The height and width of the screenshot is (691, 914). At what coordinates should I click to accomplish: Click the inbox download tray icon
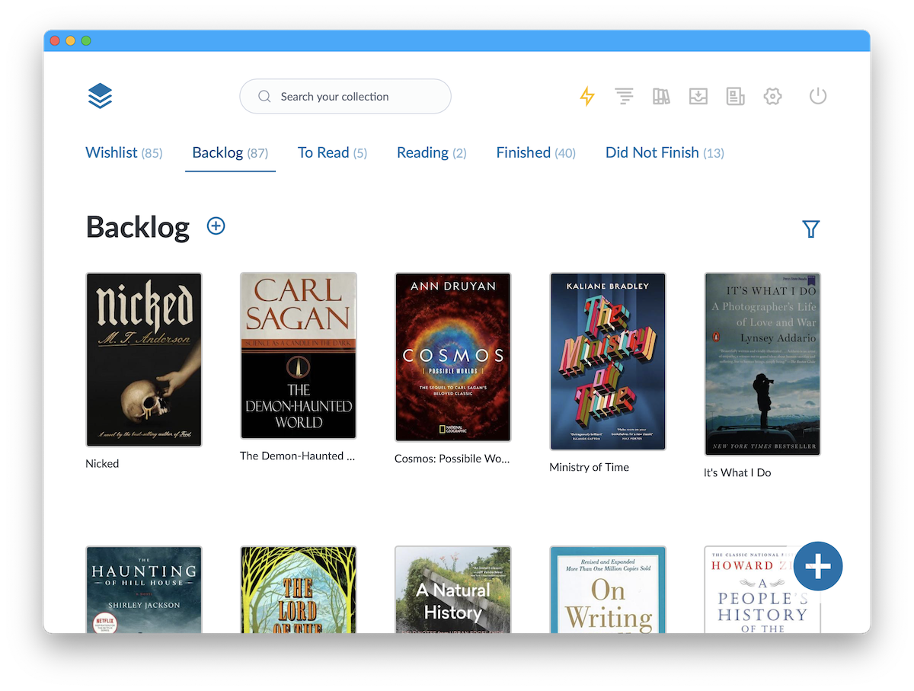pos(698,96)
